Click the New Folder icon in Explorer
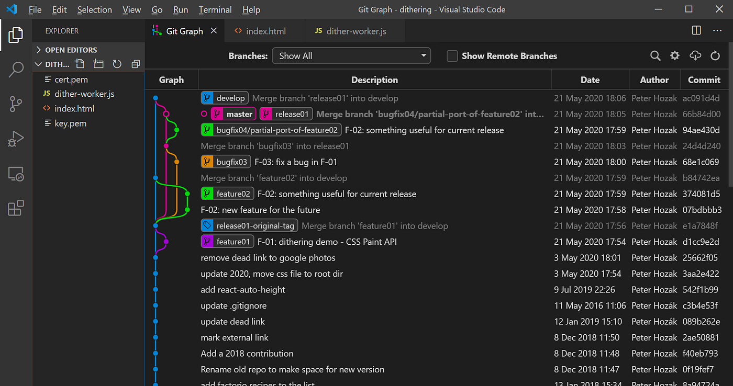Image resolution: width=733 pixels, height=386 pixels. (98, 64)
